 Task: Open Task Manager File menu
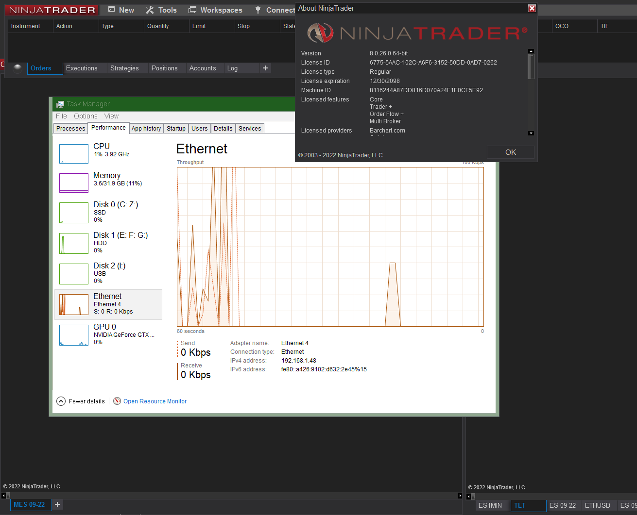coord(61,116)
